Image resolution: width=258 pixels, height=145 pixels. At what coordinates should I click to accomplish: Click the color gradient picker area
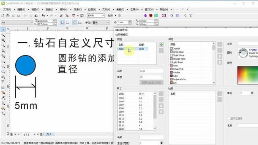[248, 75]
